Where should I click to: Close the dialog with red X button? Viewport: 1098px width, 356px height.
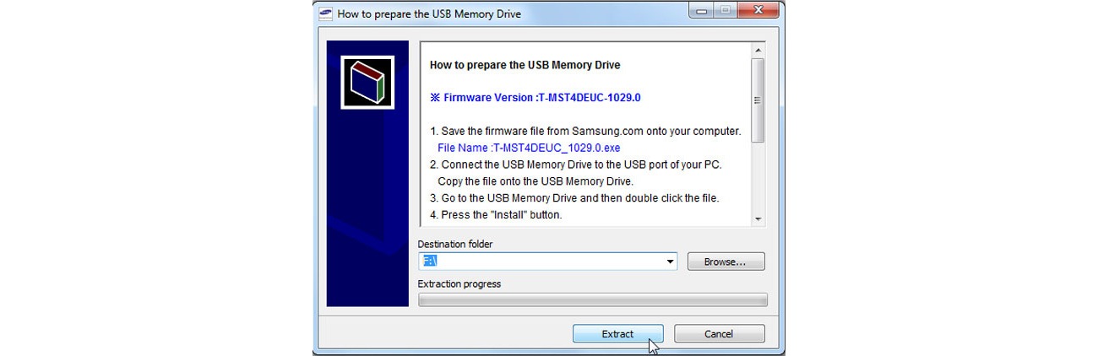(758, 11)
